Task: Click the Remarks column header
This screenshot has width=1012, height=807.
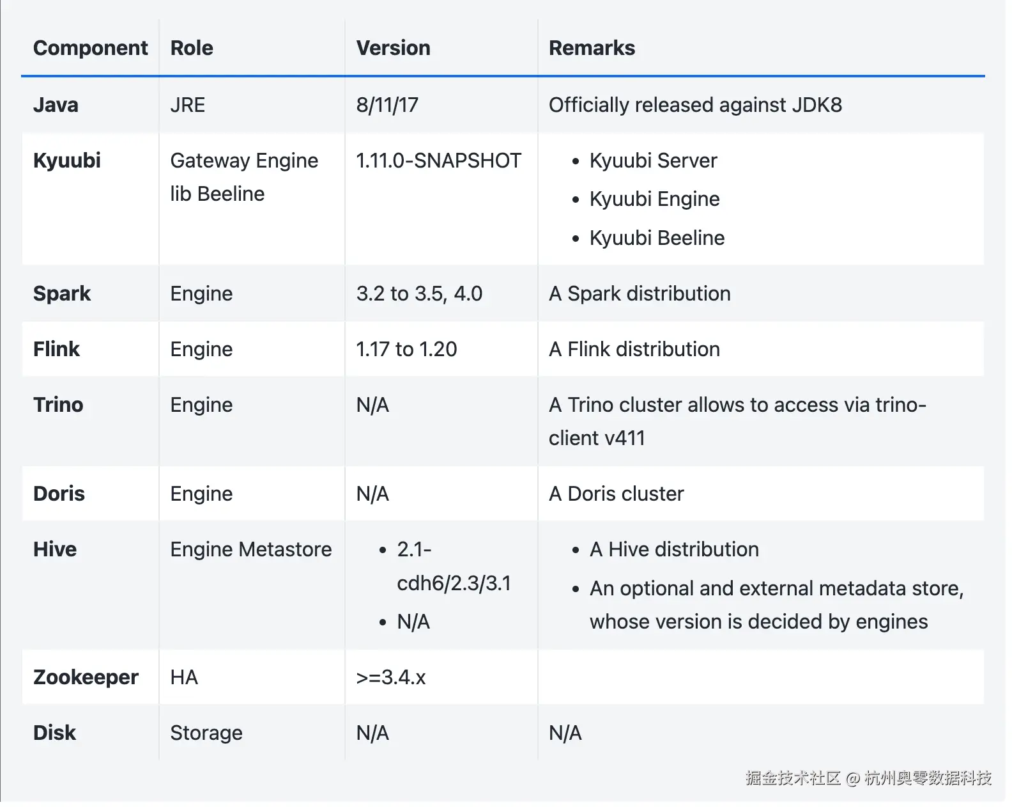Action: click(592, 48)
